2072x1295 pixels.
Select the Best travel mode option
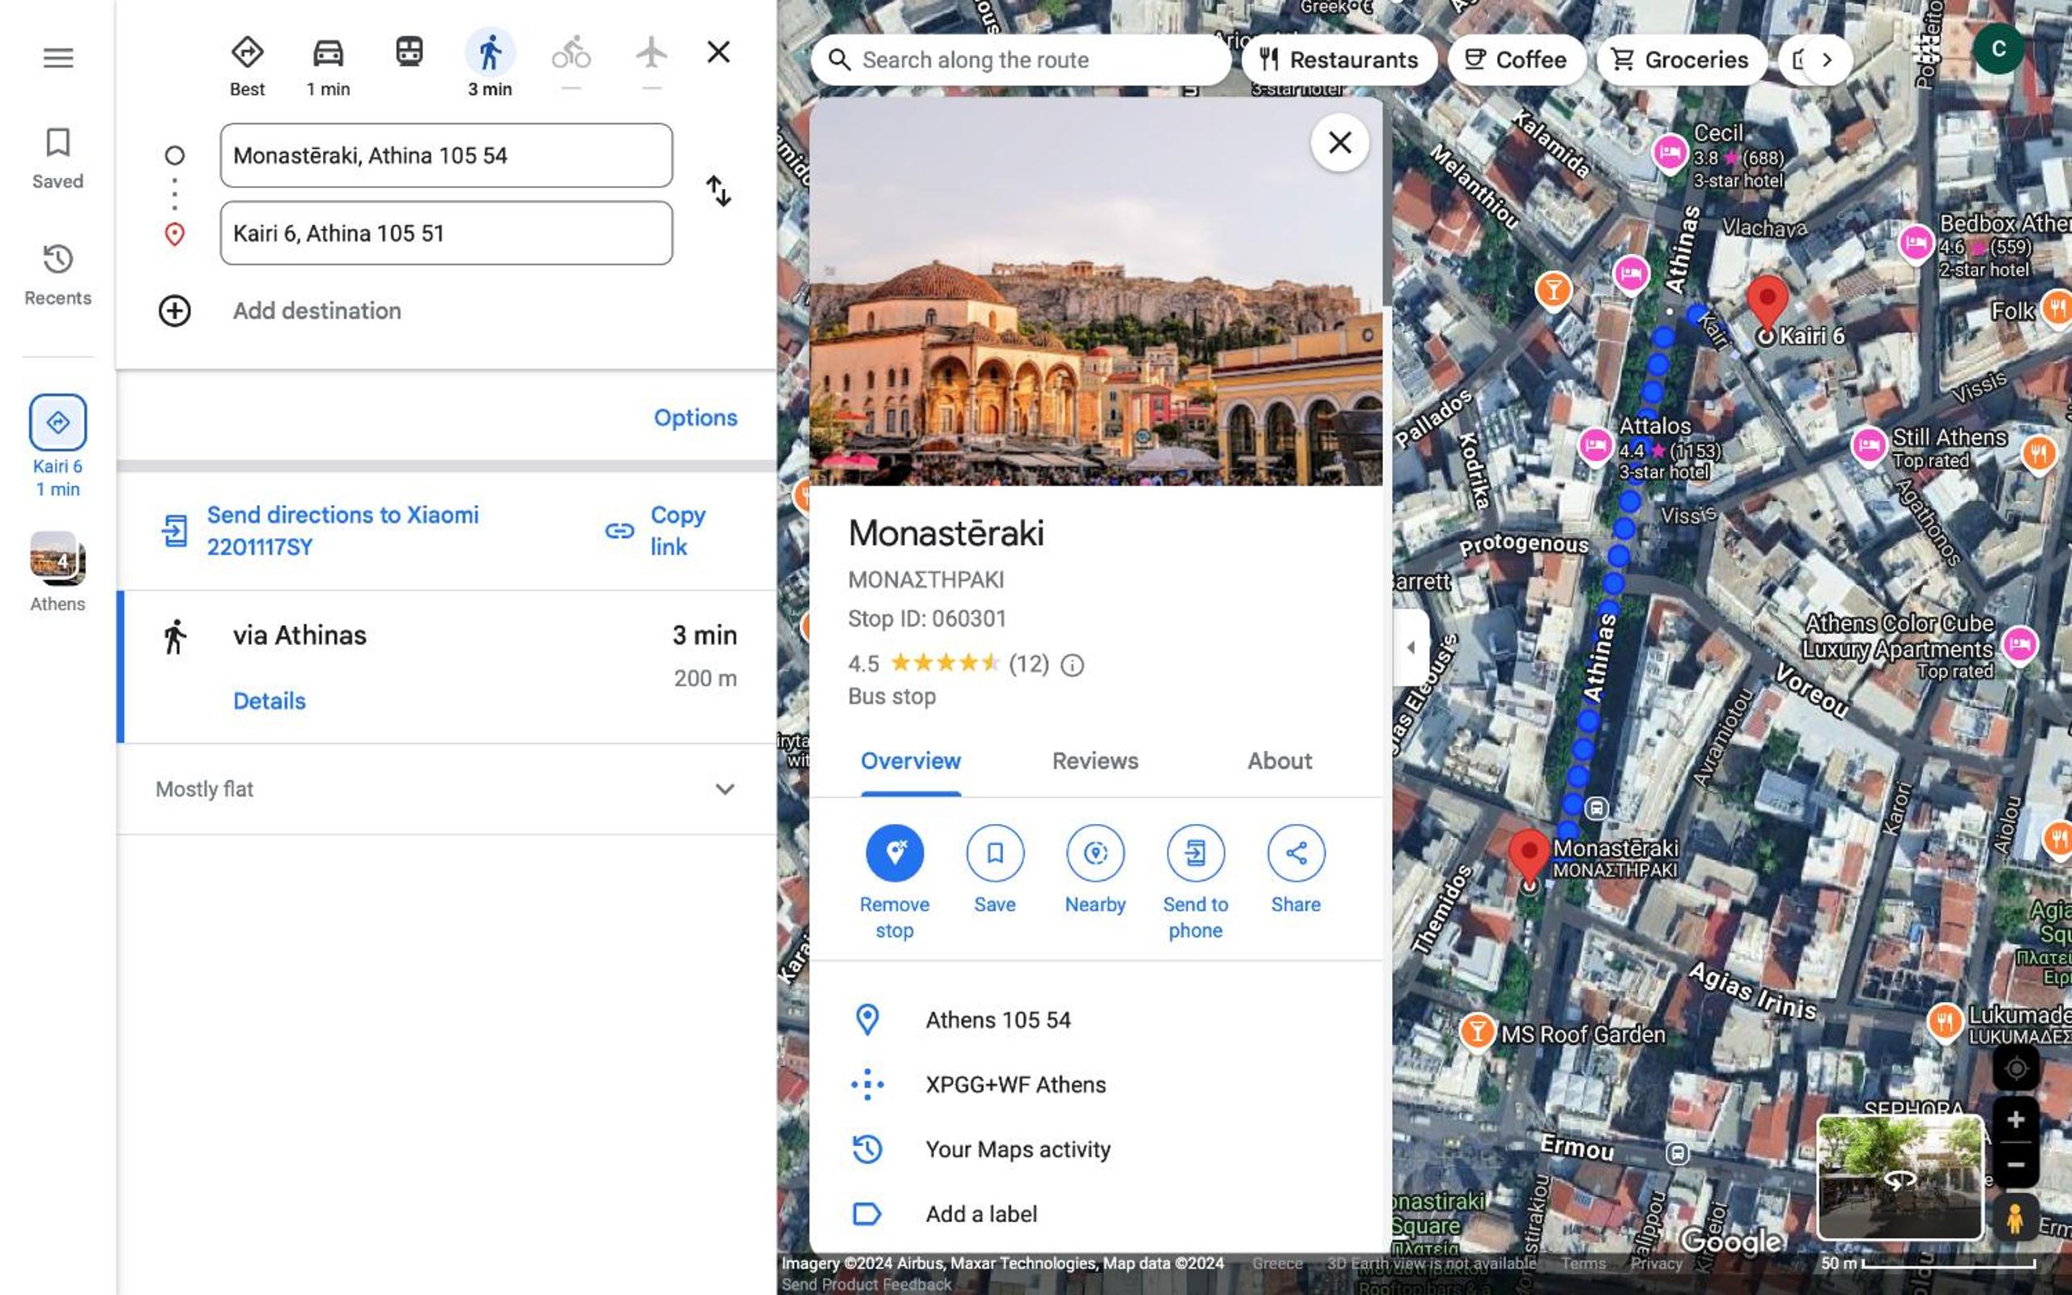247,66
